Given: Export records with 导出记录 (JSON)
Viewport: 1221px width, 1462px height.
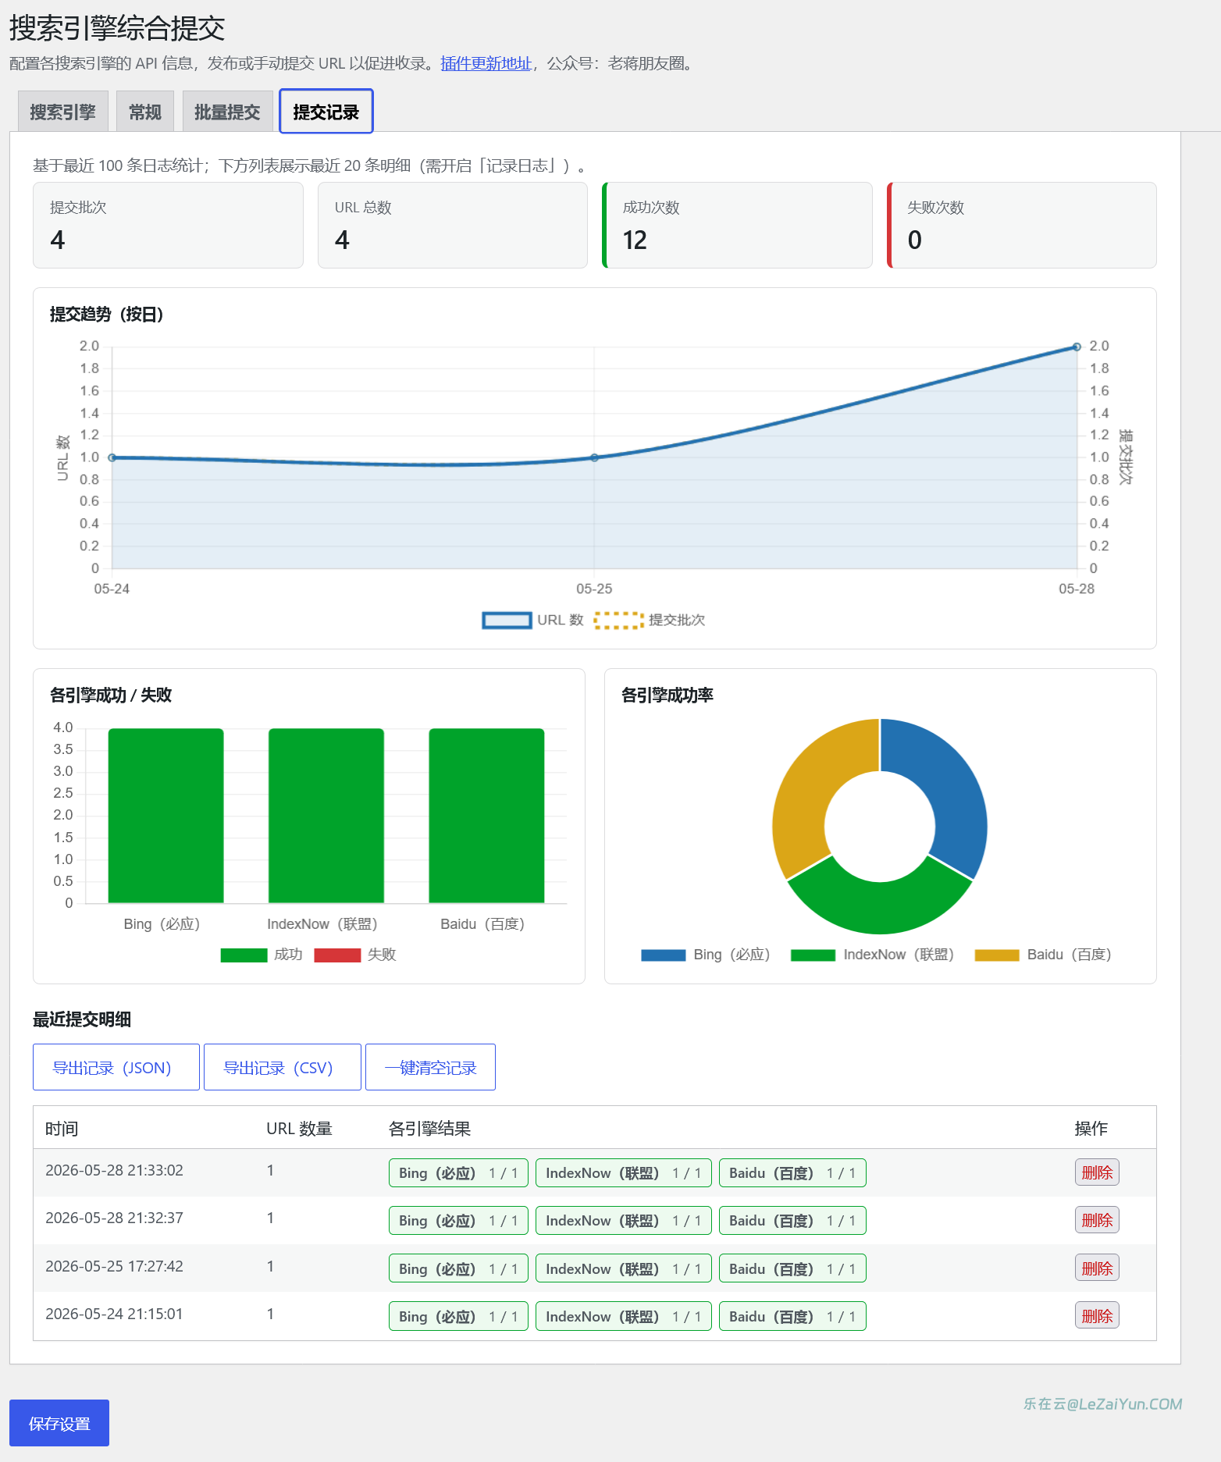Looking at the screenshot, I should tap(116, 1067).
